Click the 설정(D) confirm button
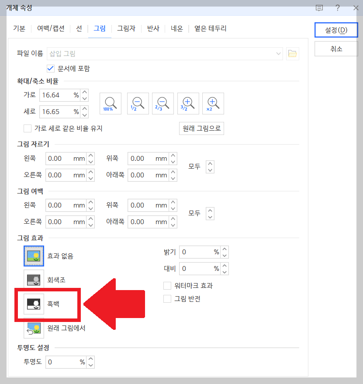The image size is (363, 384). 336,30
